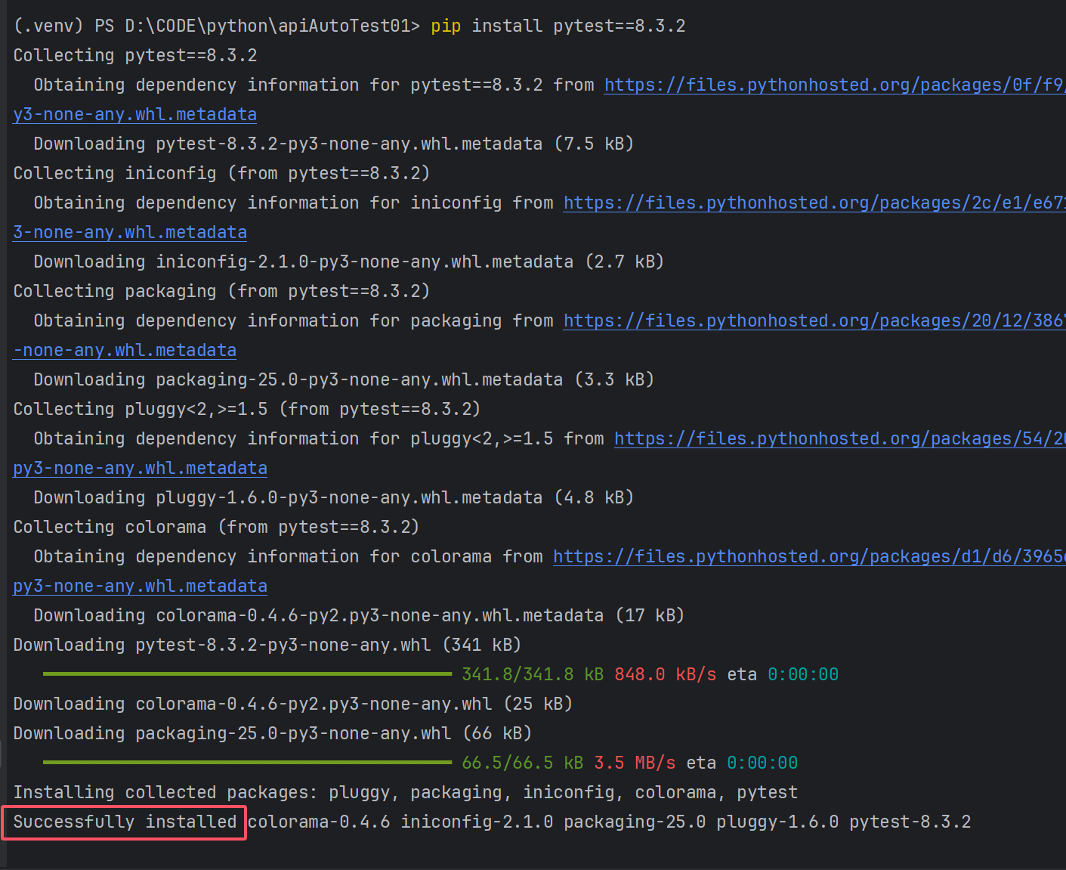Click 'Downloading packaging-25.0-py3-none-any.whl.metadata (3.3 kB)' line
This screenshot has height=870, width=1066.
coord(344,379)
